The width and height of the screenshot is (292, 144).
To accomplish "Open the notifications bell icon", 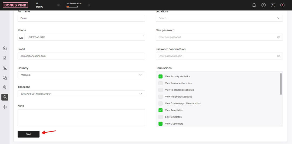I will (x=254, y=5).
